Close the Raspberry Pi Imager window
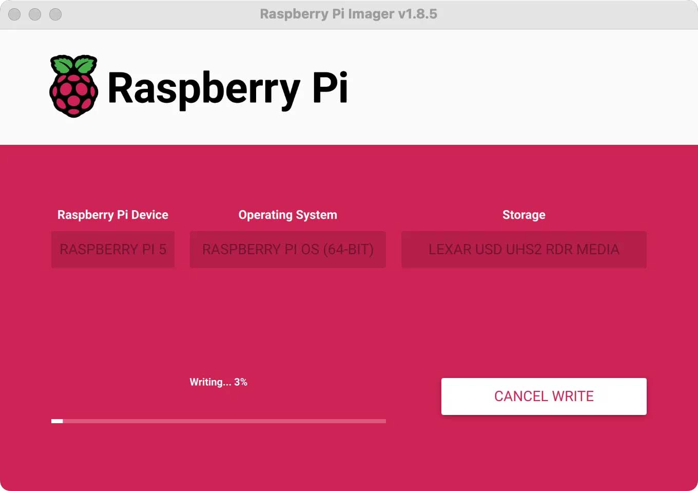This screenshot has width=698, height=491. point(14,14)
